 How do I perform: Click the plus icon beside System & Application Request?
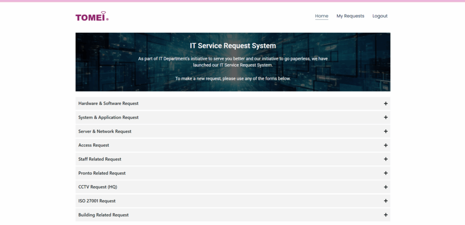[386, 117]
